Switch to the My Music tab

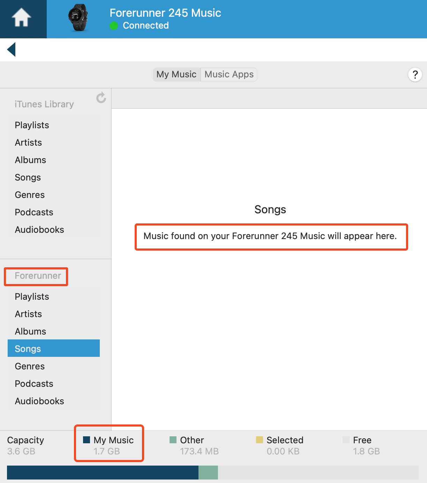point(177,75)
